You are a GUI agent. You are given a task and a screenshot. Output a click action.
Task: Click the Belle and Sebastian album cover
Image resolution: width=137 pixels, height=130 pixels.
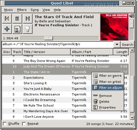click(114, 27)
